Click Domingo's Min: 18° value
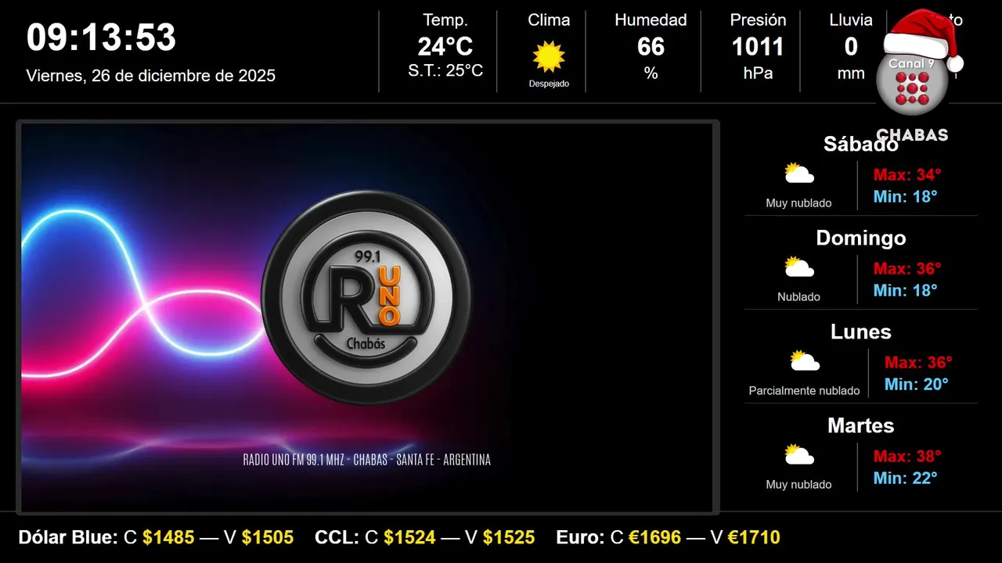 (x=906, y=290)
